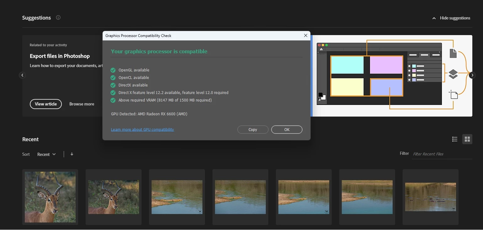Hide suggestions using the header chevron
The height and width of the screenshot is (230, 483).
click(x=434, y=18)
